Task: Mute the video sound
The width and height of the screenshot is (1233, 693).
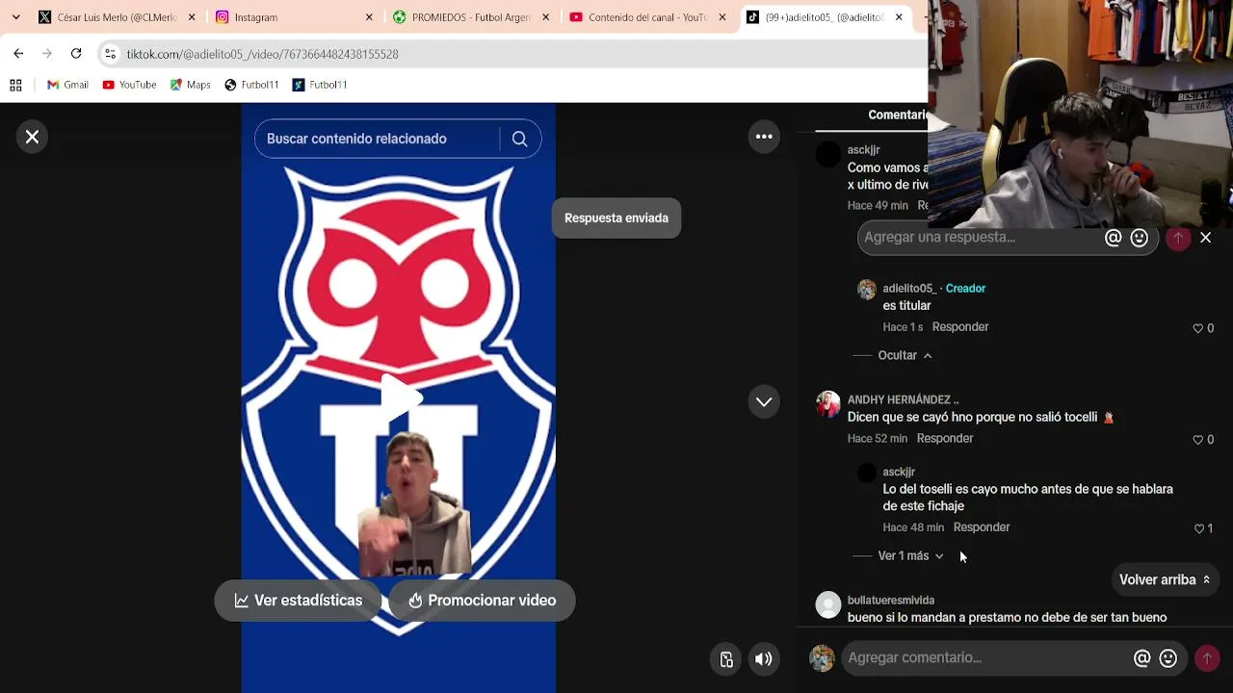Action: click(763, 659)
